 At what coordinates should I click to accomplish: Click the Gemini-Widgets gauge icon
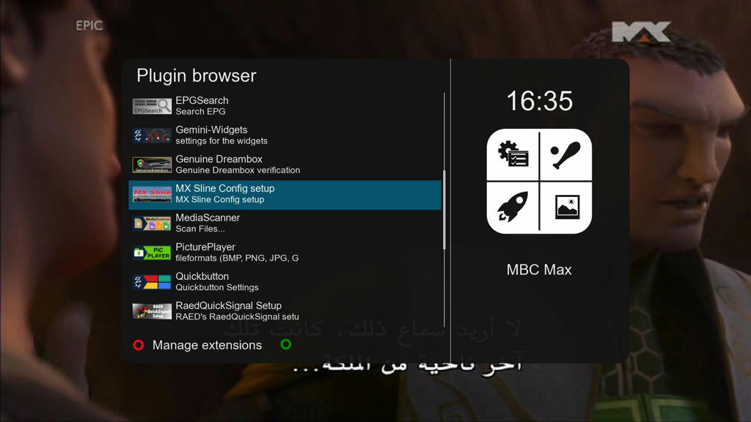coord(152,136)
